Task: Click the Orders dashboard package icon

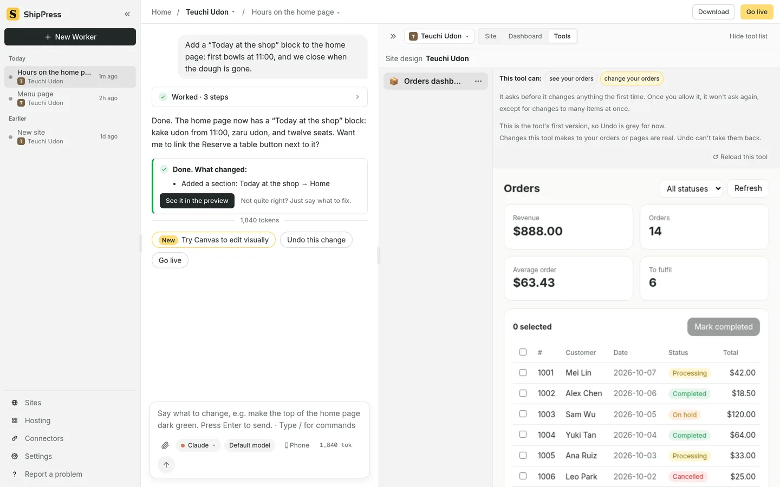Action: 394,81
